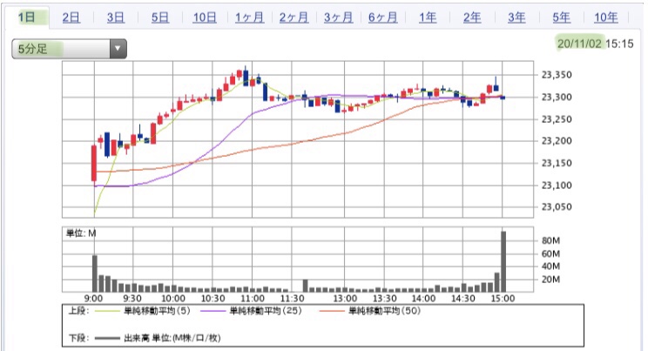Click the 下段: legend row label
The image size is (648, 351).
[78, 338]
